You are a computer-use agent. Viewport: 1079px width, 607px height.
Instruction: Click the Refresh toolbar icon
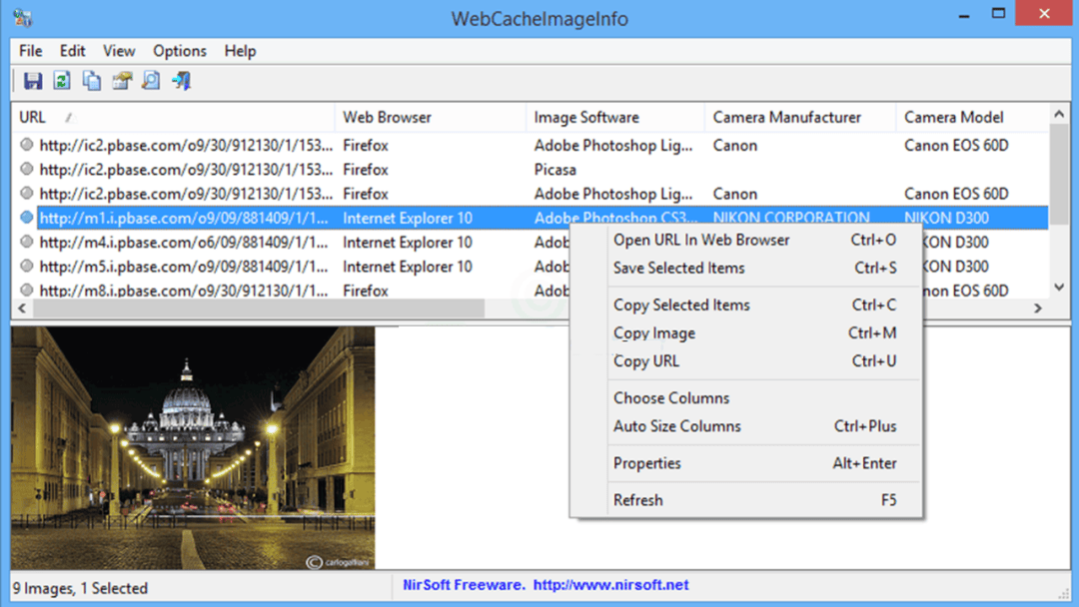[62, 81]
